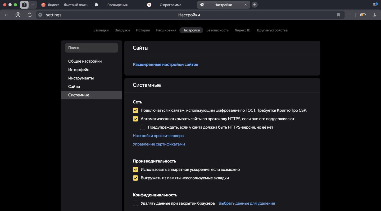This screenshot has height=211, width=381.
Task: Open a new tab with plus button
Action: 255,5
